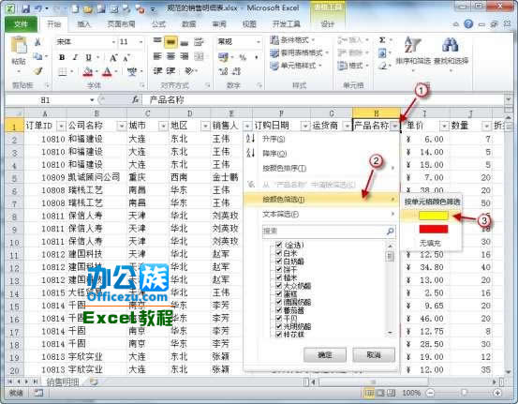Viewport: 518px width, 404px height.
Task: Open the 产品名称 column filter dropdown
Action: point(395,126)
